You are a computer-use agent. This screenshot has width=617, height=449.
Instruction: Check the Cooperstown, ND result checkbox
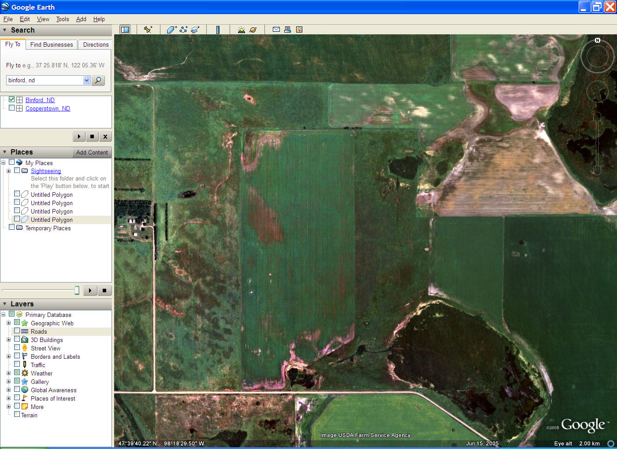coord(12,108)
